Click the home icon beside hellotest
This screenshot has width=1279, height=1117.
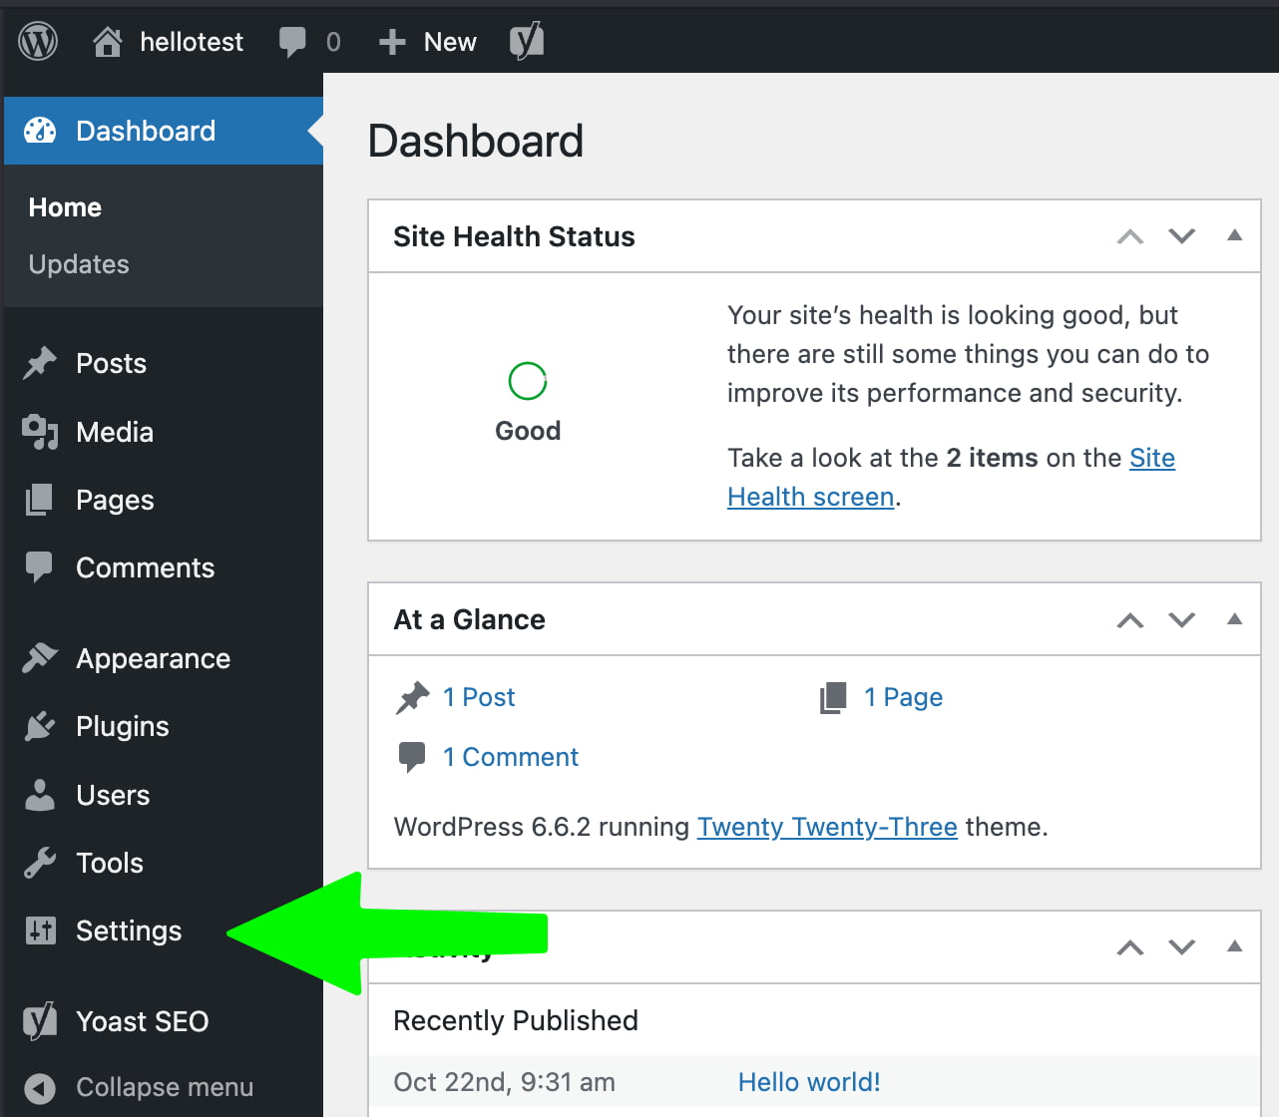(x=107, y=41)
